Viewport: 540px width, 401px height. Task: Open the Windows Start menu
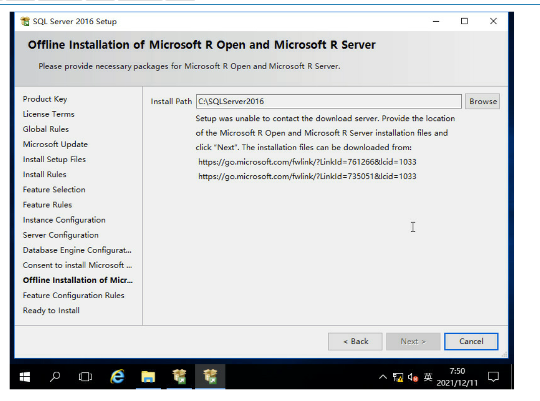[25, 377]
